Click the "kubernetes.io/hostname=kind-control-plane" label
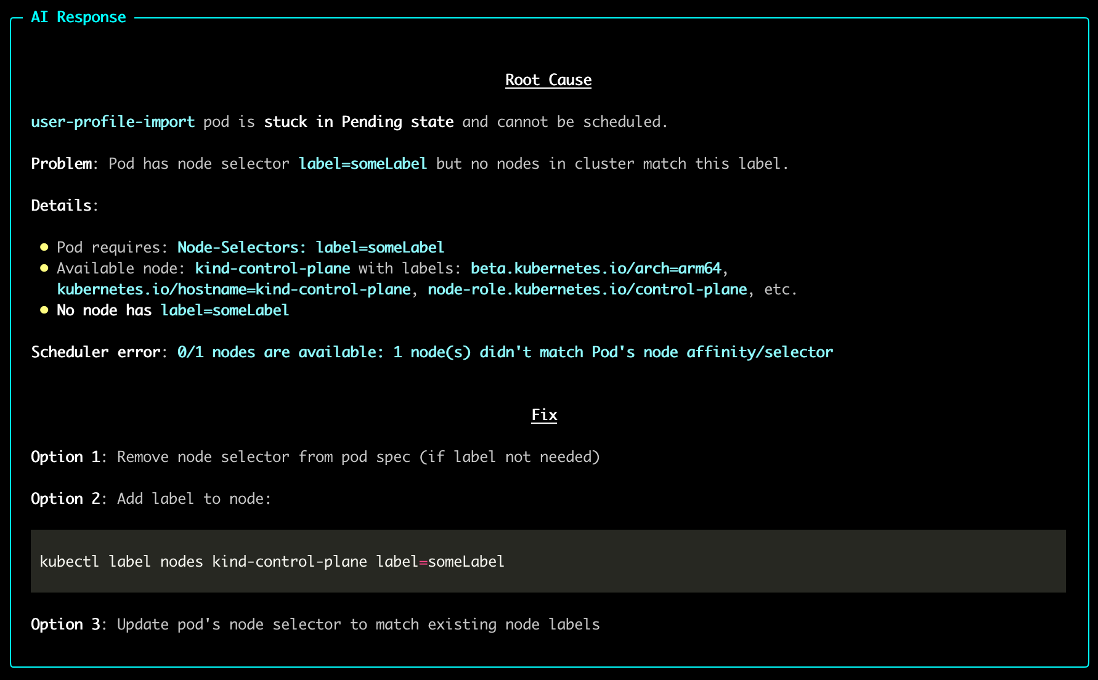 (x=234, y=289)
